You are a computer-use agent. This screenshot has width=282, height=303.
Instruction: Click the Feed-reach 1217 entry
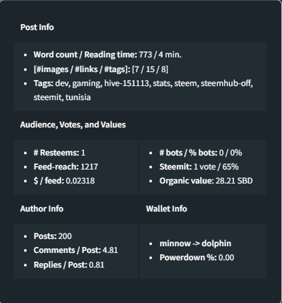[66, 167]
